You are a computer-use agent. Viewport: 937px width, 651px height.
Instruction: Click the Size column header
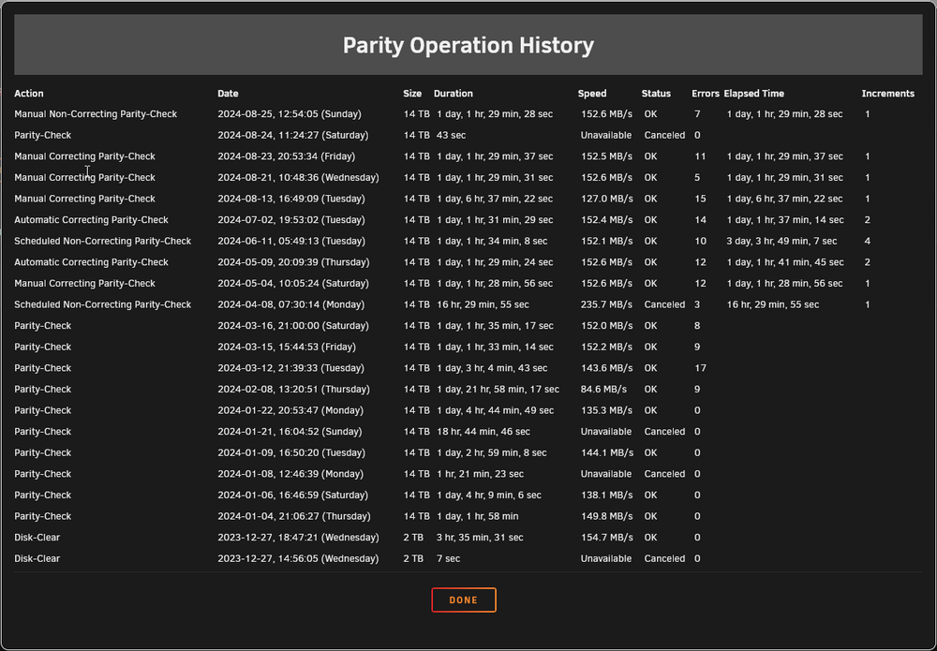pyautogui.click(x=412, y=93)
